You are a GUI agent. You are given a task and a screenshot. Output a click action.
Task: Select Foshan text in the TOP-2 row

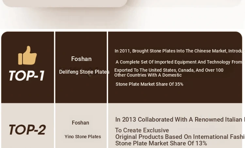tap(80, 123)
